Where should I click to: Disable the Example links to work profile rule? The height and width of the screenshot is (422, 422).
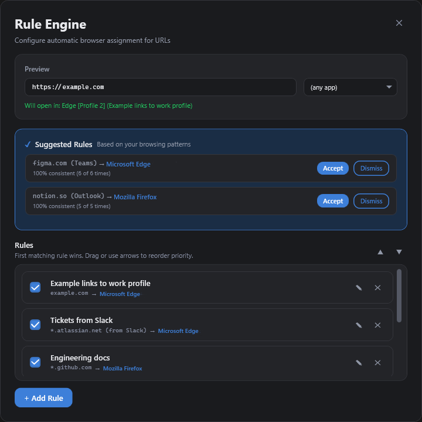35,287
